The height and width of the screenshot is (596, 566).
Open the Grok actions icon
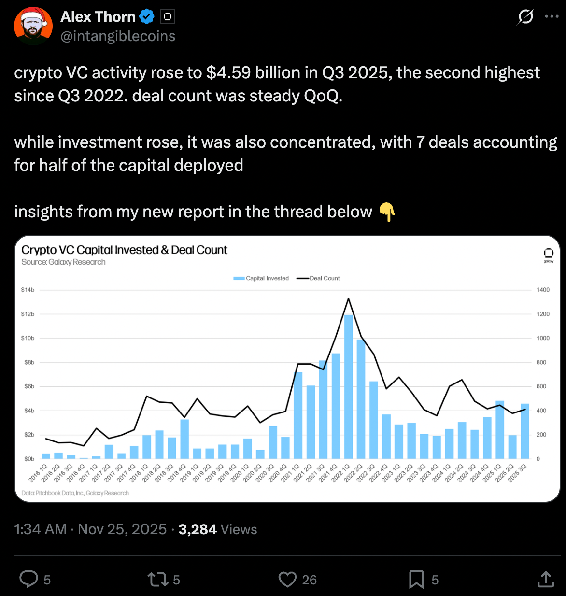[x=525, y=16]
